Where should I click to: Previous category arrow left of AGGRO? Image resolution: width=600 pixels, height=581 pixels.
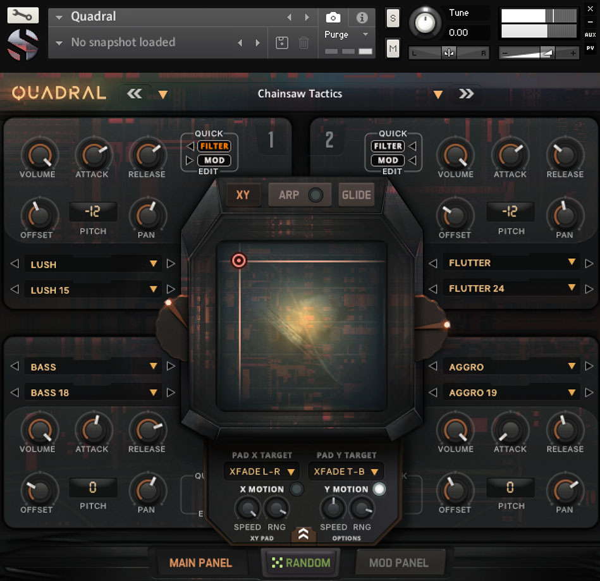click(x=433, y=366)
